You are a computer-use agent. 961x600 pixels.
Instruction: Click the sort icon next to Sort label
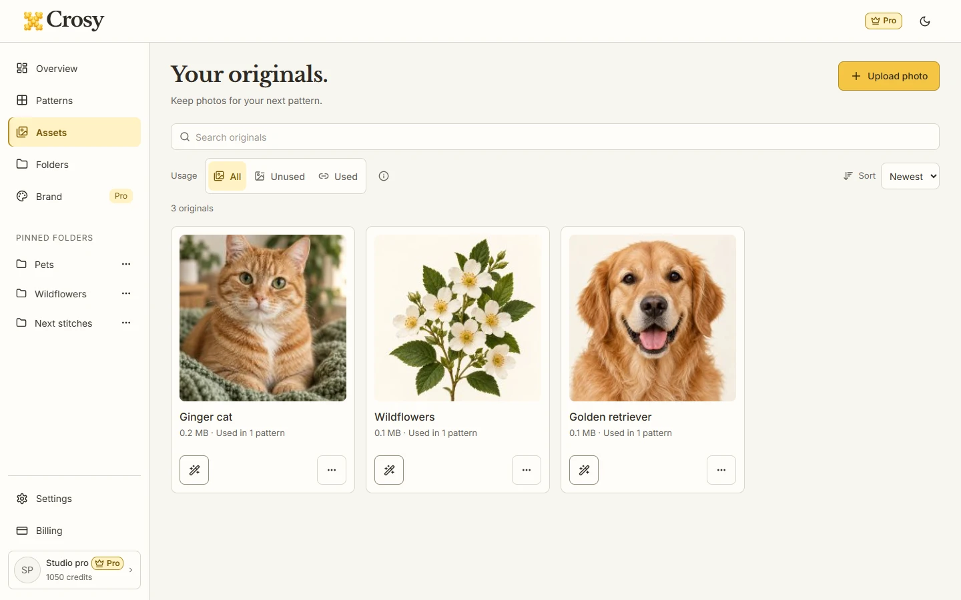tap(848, 176)
